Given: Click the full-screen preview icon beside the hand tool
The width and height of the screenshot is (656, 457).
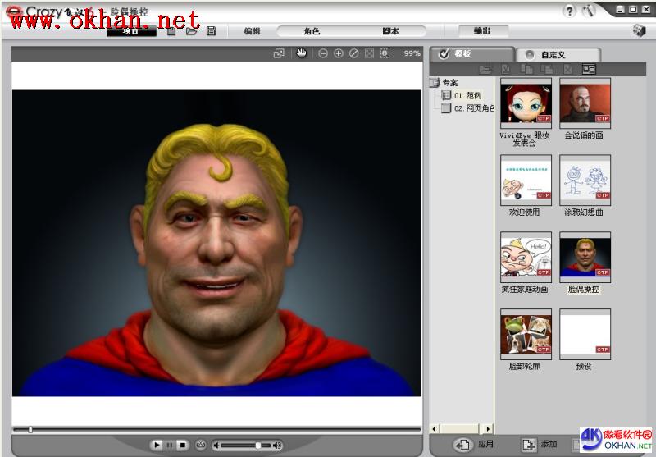Looking at the screenshot, I should (x=279, y=53).
